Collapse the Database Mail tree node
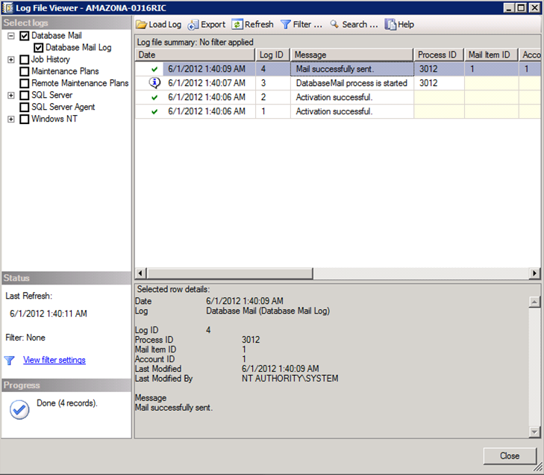This screenshot has width=544, height=475. click(x=11, y=36)
